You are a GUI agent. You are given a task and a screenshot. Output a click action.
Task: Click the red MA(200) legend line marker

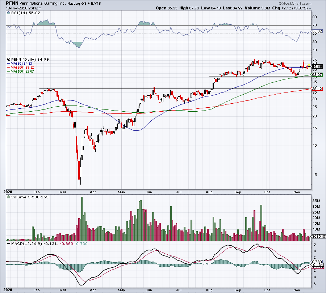[x=9, y=68]
